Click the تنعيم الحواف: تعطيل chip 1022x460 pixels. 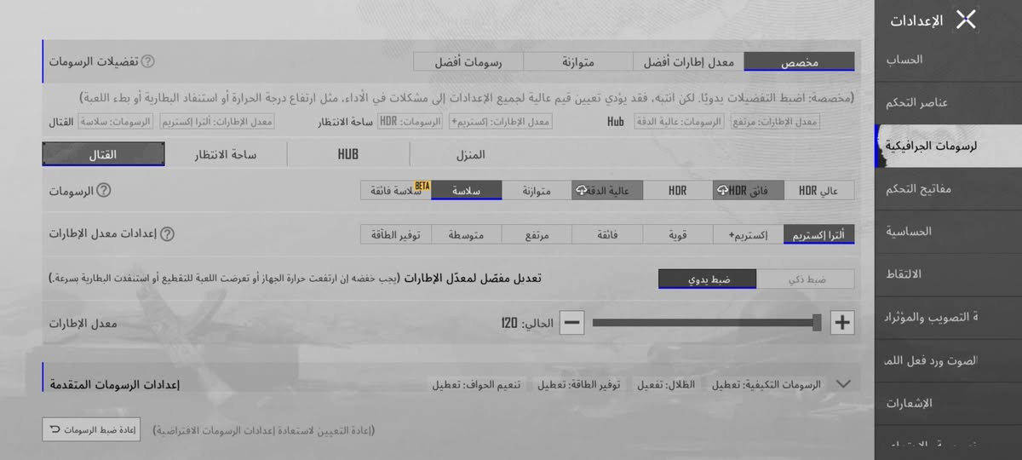tap(478, 384)
